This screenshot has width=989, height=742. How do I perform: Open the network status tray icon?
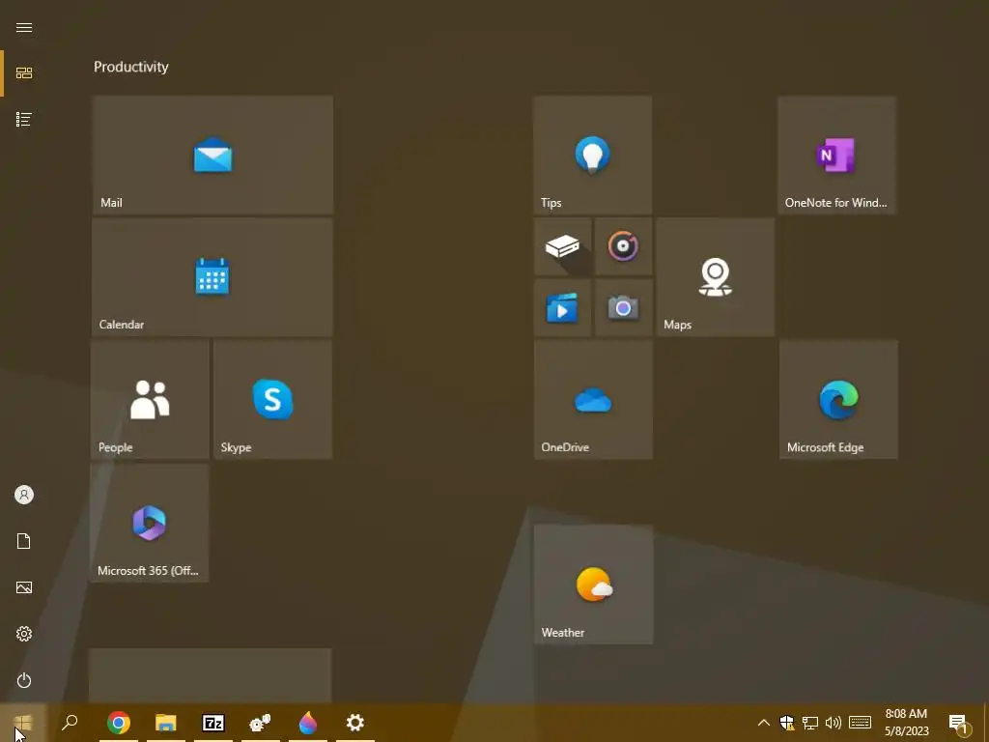point(810,723)
